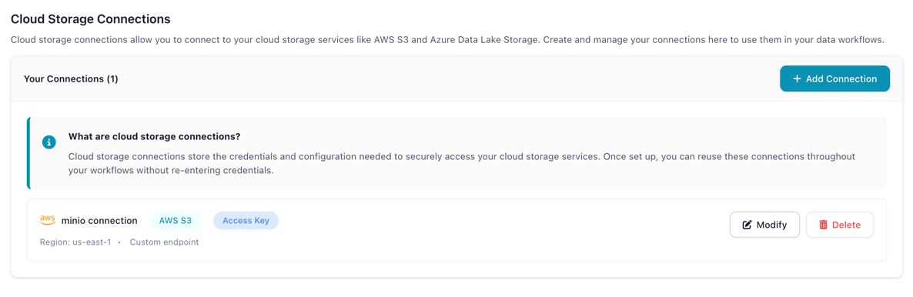
Task: Click 'What are cloud storage connections?' heading
Action: 155,137
